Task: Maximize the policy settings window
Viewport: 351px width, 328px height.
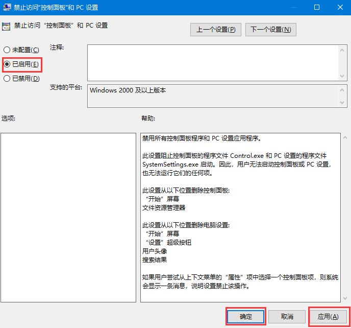Action: [316, 8]
